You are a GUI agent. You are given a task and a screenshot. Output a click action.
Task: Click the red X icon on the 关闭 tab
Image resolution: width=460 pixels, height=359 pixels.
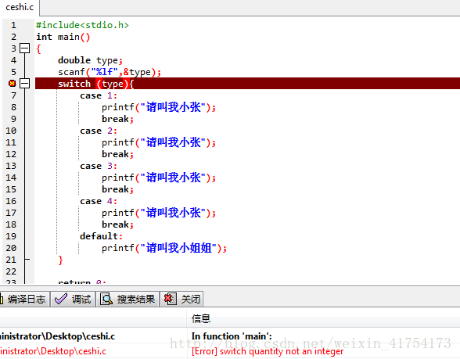(171, 299)
